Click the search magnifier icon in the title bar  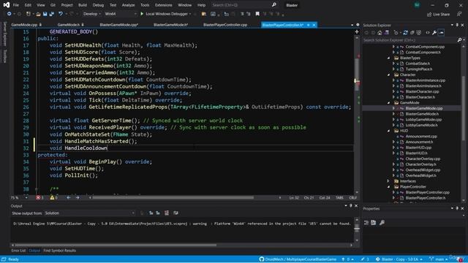point(274,5)
